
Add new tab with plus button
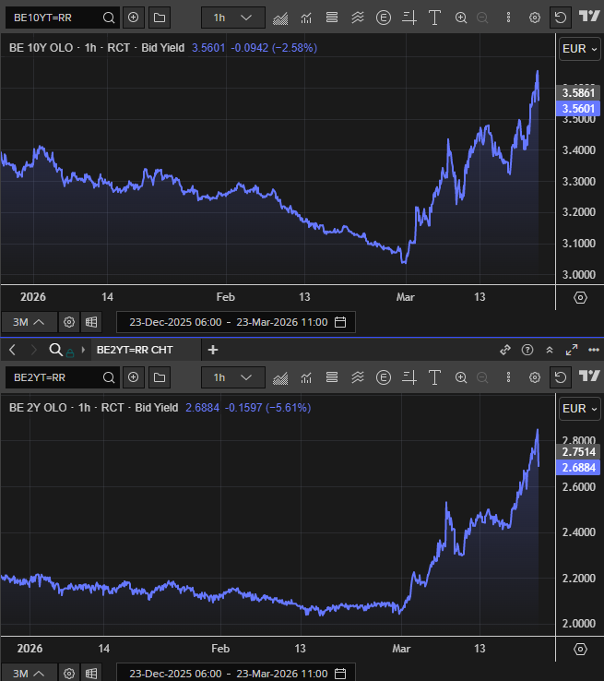tap(213, 350)
